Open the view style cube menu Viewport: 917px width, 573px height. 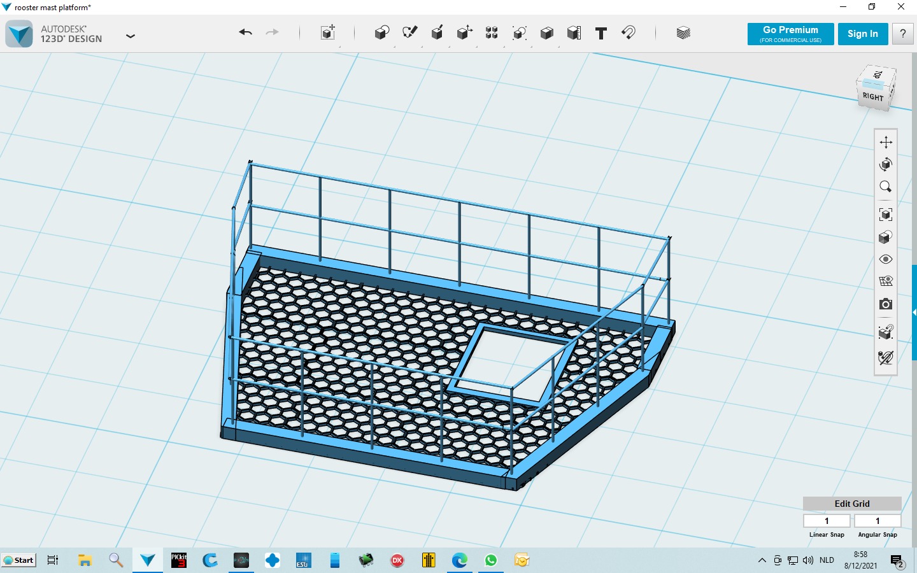886,237
